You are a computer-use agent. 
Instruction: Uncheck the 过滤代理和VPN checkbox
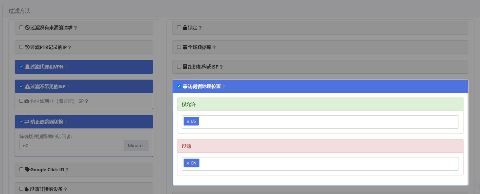click(21, 66)
